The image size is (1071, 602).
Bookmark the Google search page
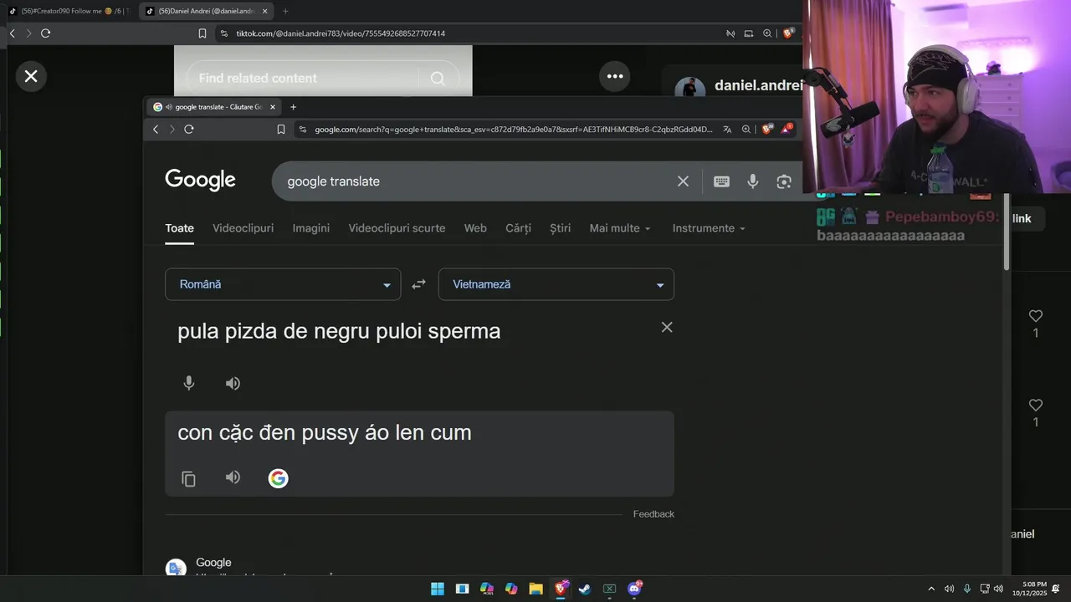pyautogui.click(x=281, y=129)
